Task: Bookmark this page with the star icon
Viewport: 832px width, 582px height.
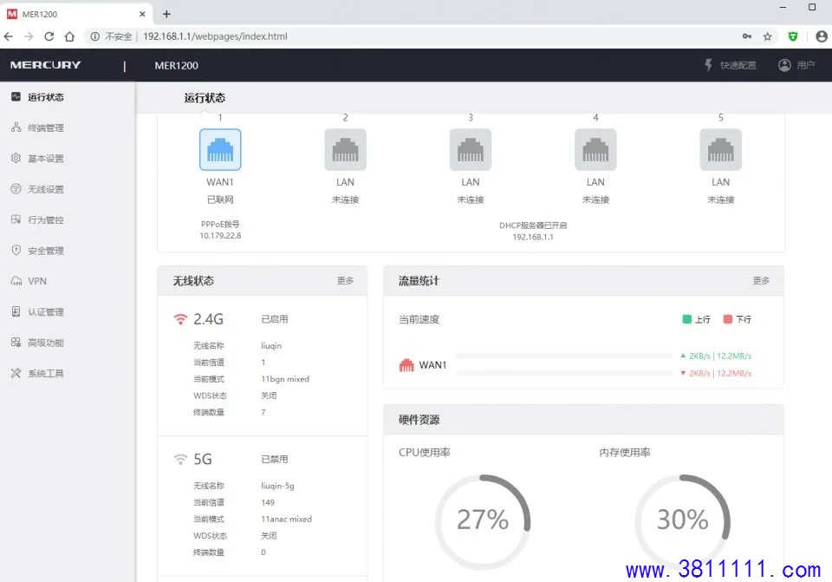Action: coord(767,36)
